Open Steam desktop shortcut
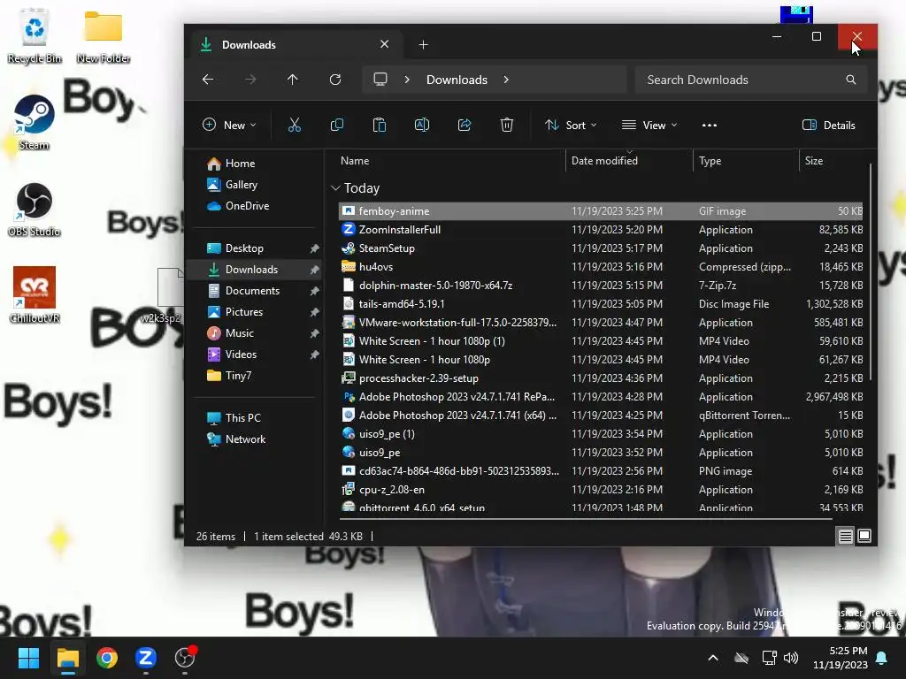906x679 pixels. 35,122
